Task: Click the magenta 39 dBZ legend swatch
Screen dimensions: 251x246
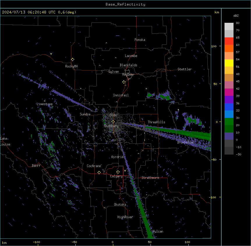Action: click(229, 92)
